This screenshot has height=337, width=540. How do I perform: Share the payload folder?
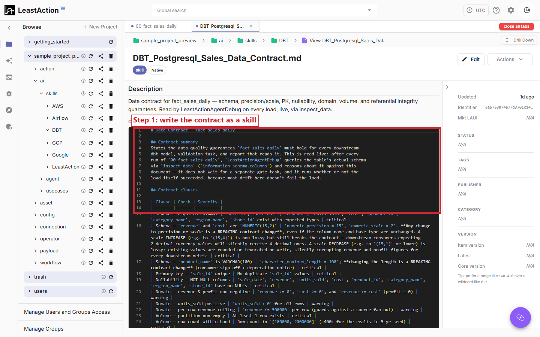[101, 251]
